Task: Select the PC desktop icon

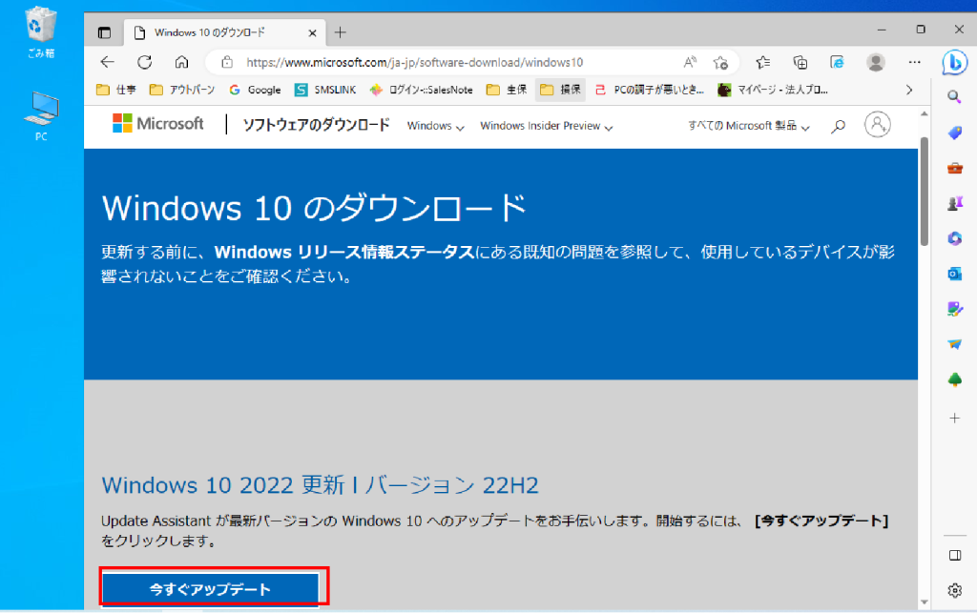Action: pos(41,116)
